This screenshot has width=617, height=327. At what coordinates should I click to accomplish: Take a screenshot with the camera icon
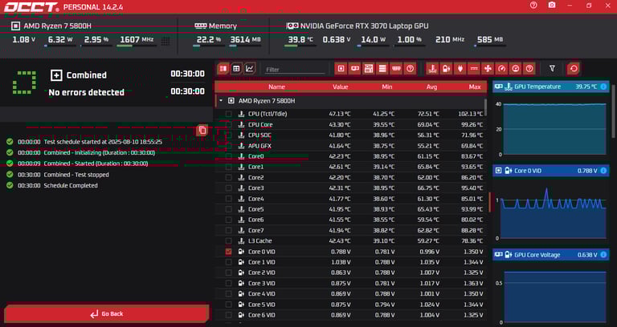552,5
